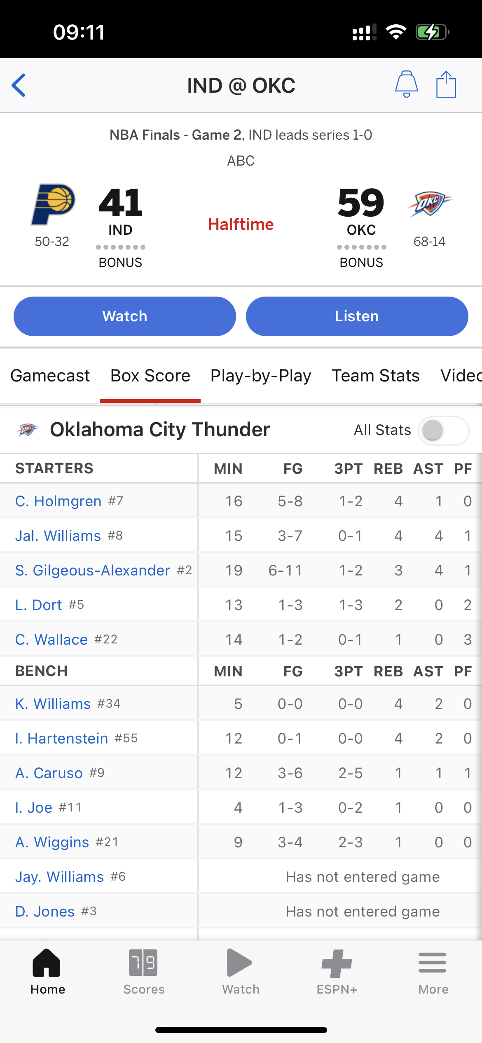Open the Team Stats tab
Screen dimensions: 482x1043
point(376,376)
